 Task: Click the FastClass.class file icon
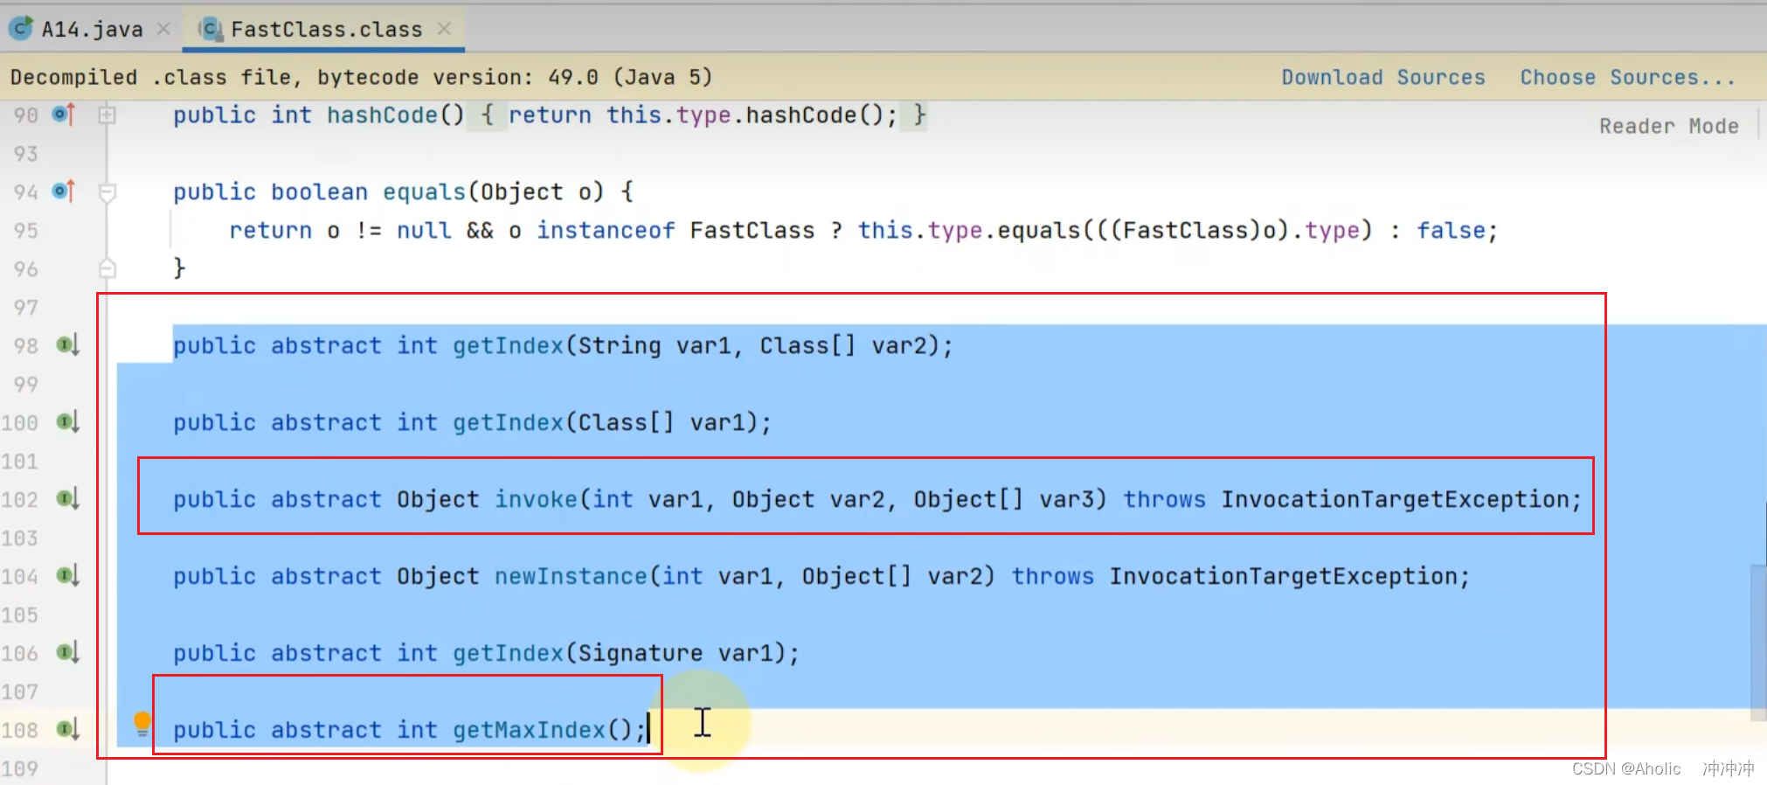coord(210,29)
